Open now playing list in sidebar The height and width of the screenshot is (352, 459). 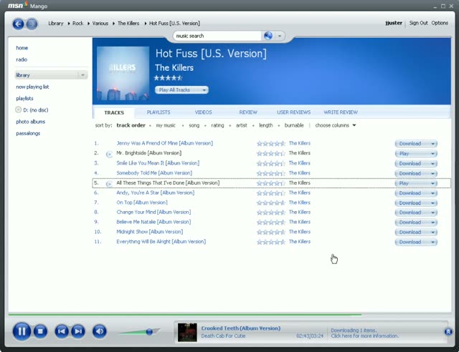(32, 87)
